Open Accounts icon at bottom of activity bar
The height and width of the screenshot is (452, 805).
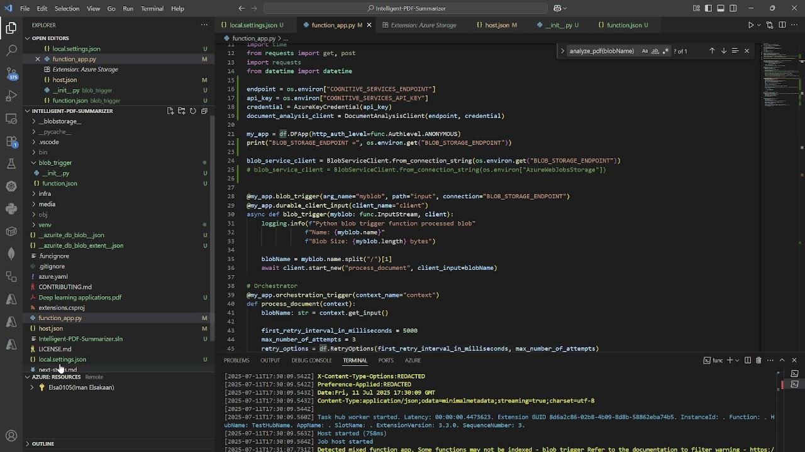11,436
